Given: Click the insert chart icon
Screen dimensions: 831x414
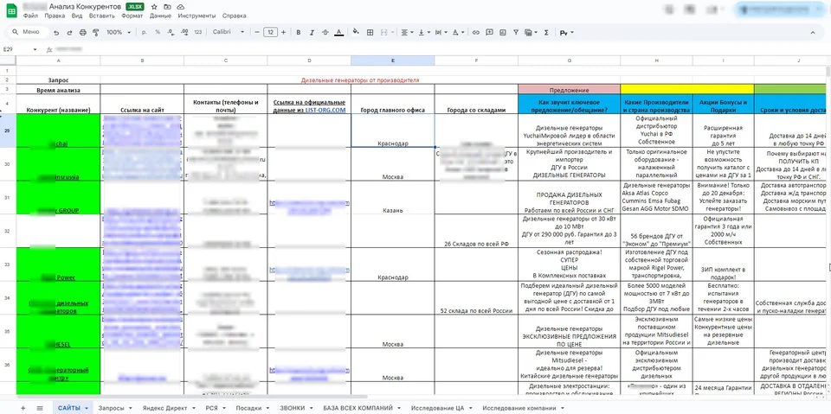Looking at the screenshot, I should 502,32.
